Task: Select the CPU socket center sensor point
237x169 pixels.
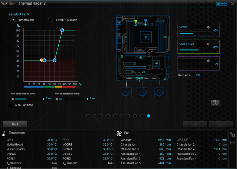Action: coord(146,37)
